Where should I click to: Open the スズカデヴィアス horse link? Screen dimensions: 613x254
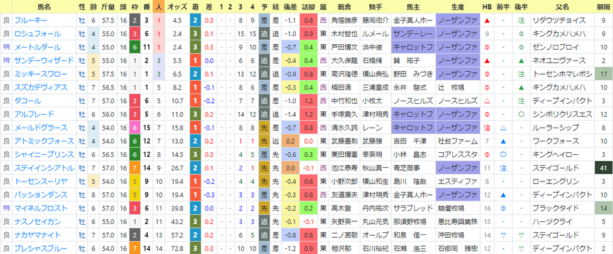41,87
